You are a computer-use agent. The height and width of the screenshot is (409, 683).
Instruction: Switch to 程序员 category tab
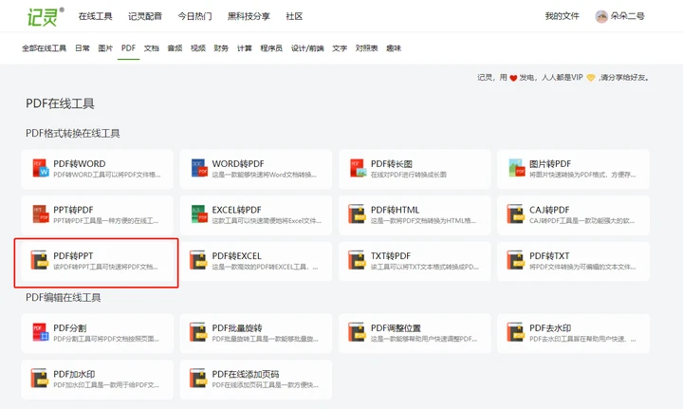click(x=271, y=48)
